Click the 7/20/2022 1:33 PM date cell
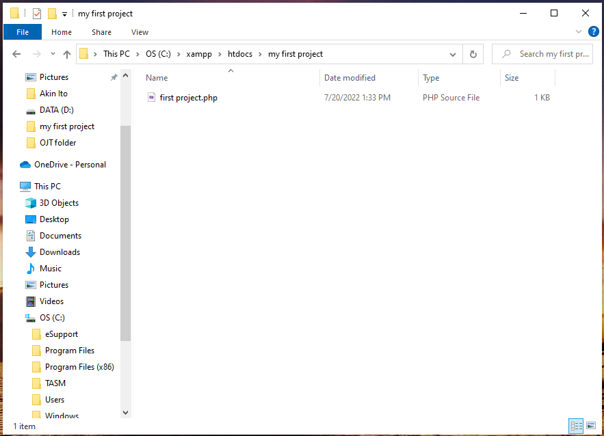This screenshot has height=436, width=604. tap(357, 98)
